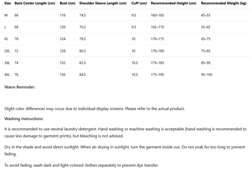Click the height range 160–165
This screenshot has height=171, width=252.
157,15
